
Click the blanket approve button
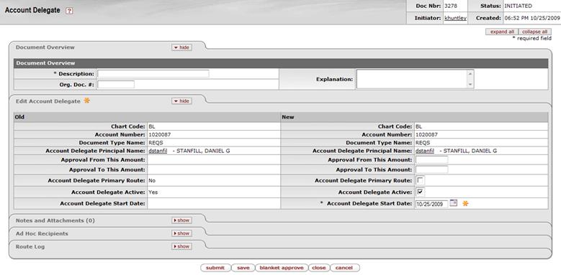click(282, 268)
